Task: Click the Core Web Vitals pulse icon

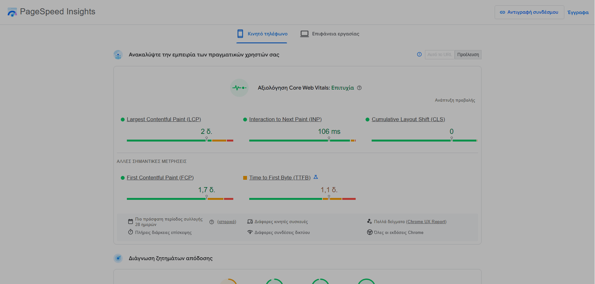Action: click(239, 88)
